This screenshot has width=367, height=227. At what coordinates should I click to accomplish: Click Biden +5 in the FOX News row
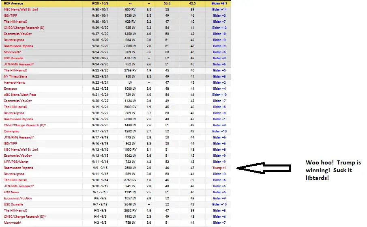(219, 192)
